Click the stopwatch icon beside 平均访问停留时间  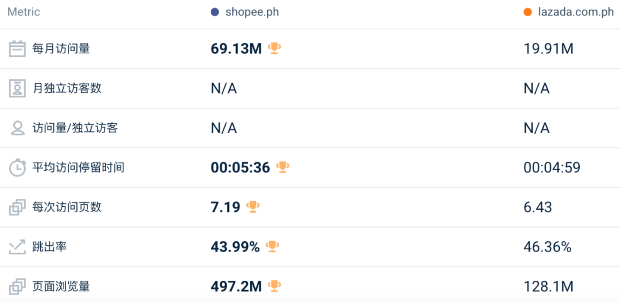(x=17, y=168)
